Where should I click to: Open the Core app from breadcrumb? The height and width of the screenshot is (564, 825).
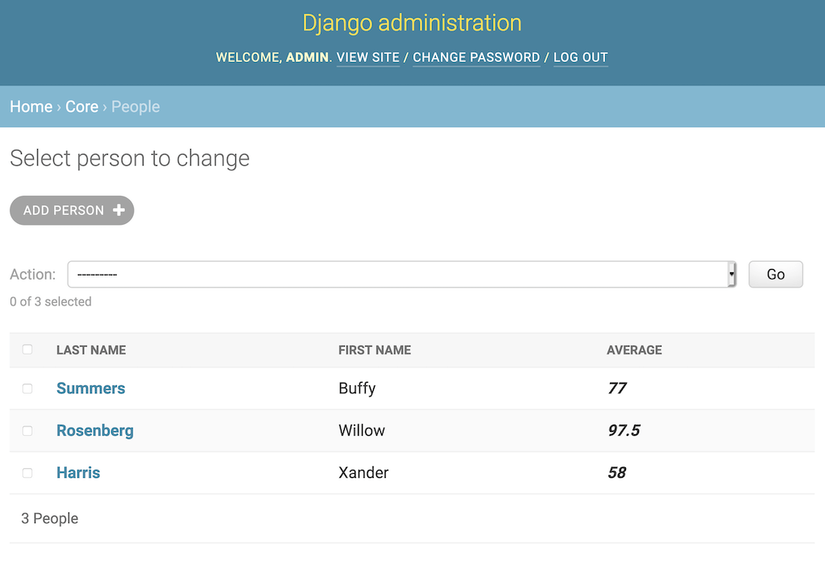click(x=82, y=106)
